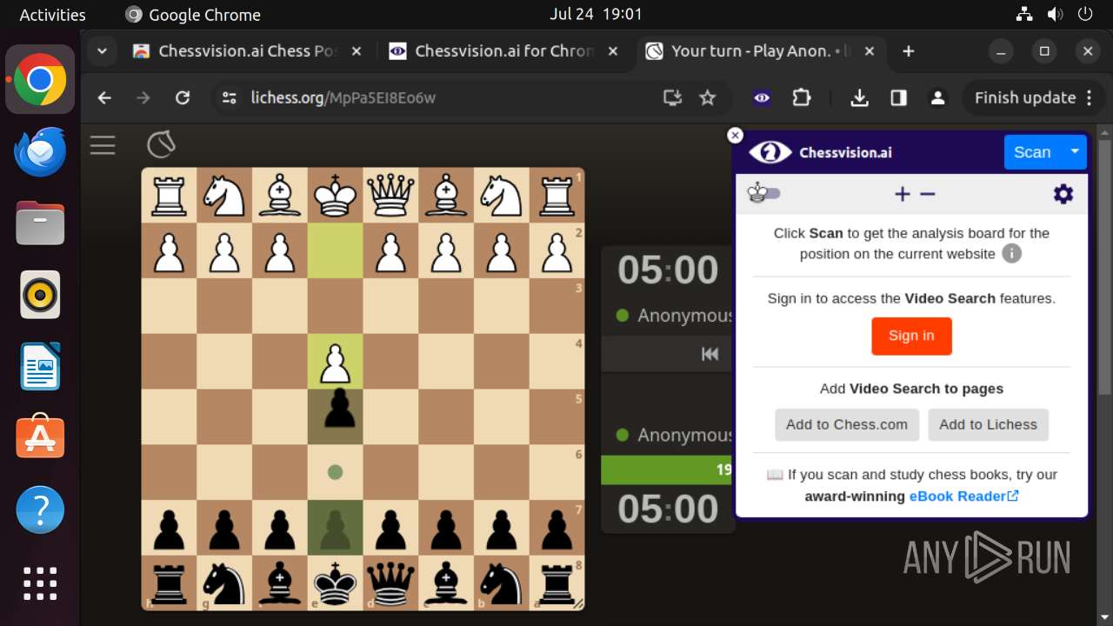
Task: Switch to Chessvision.ai for Chrome tab
Action: tap(503, 51)
